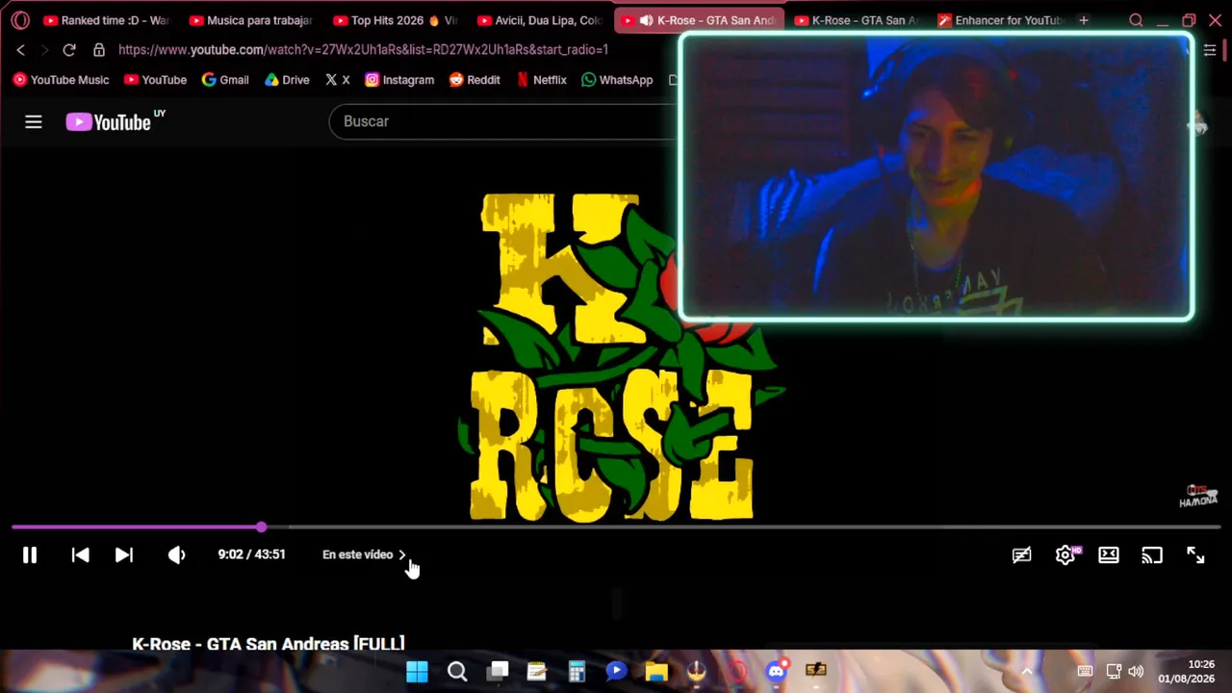Switch player to fullscreen
The image size is (1232, 693).
[x=1195, y=555]
